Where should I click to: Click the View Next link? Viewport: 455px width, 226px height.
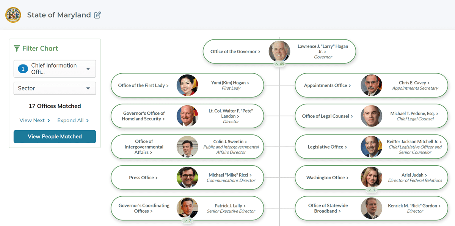pyautogui.click(x=35, y=120)
